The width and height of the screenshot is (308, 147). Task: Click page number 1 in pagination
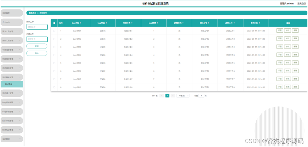(167, 96)
